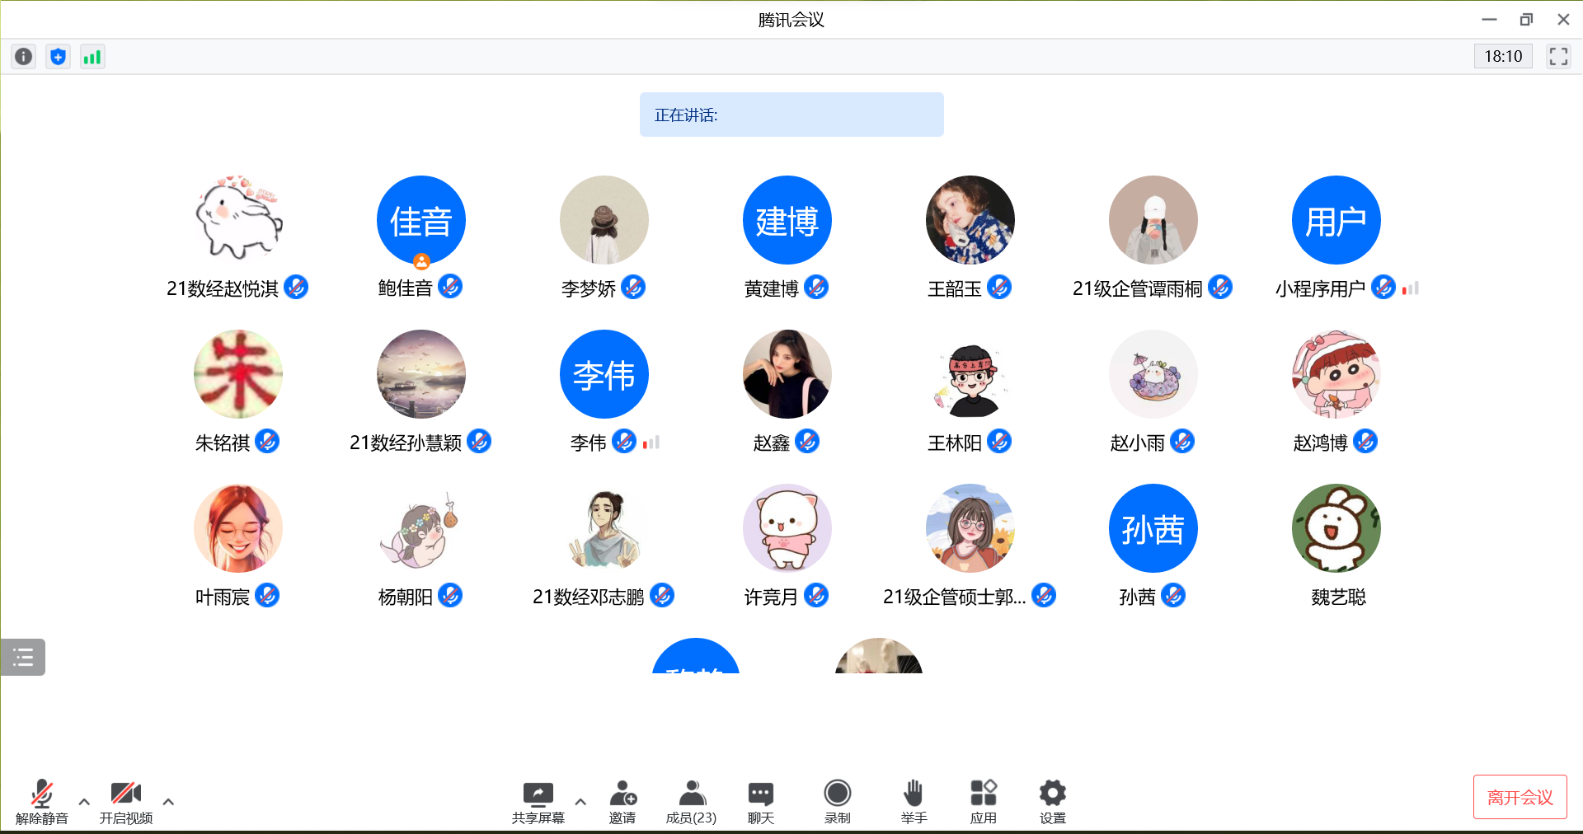Viewport: 1583px width, 834px height.
Task: Unmute microphone (解除静音)
Action: [x=41, y=801]
